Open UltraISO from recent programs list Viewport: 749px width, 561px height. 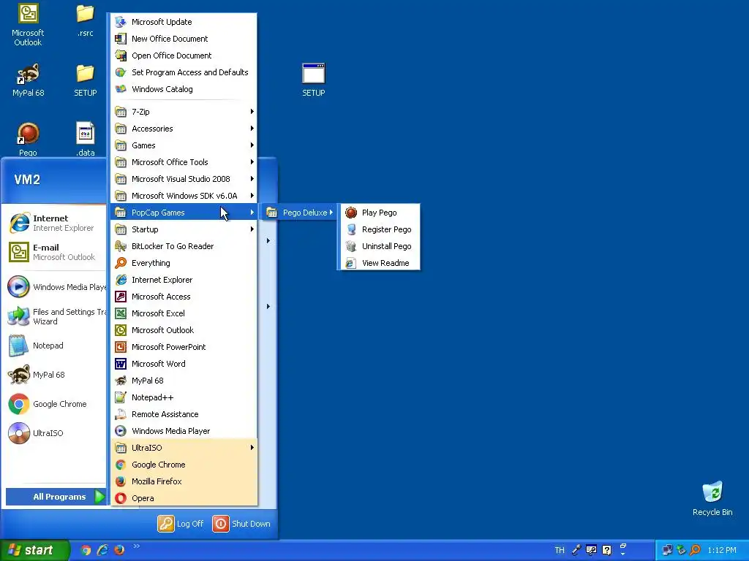[56, 433]
